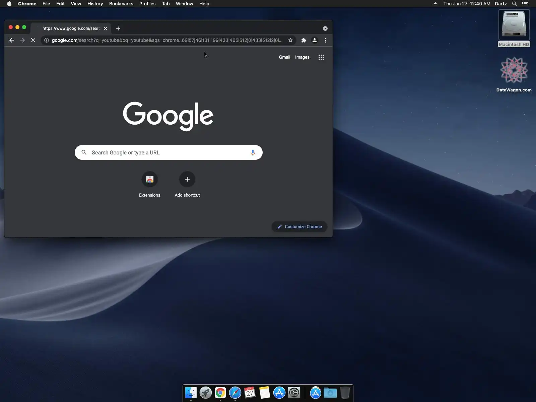Open the Chrome application menu

click(27, 4)
